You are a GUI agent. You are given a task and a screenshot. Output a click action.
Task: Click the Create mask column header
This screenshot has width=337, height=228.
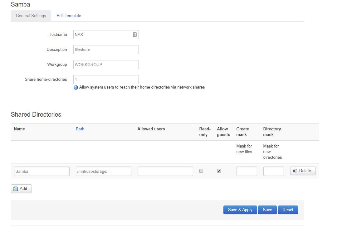243,132
